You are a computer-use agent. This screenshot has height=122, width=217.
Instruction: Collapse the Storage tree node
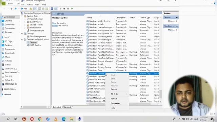point(22,33)
